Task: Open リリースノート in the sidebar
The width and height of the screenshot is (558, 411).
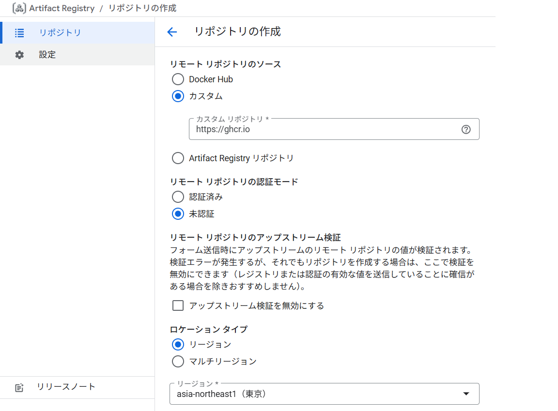Action: pyautogui.click(x=77, y=387)
